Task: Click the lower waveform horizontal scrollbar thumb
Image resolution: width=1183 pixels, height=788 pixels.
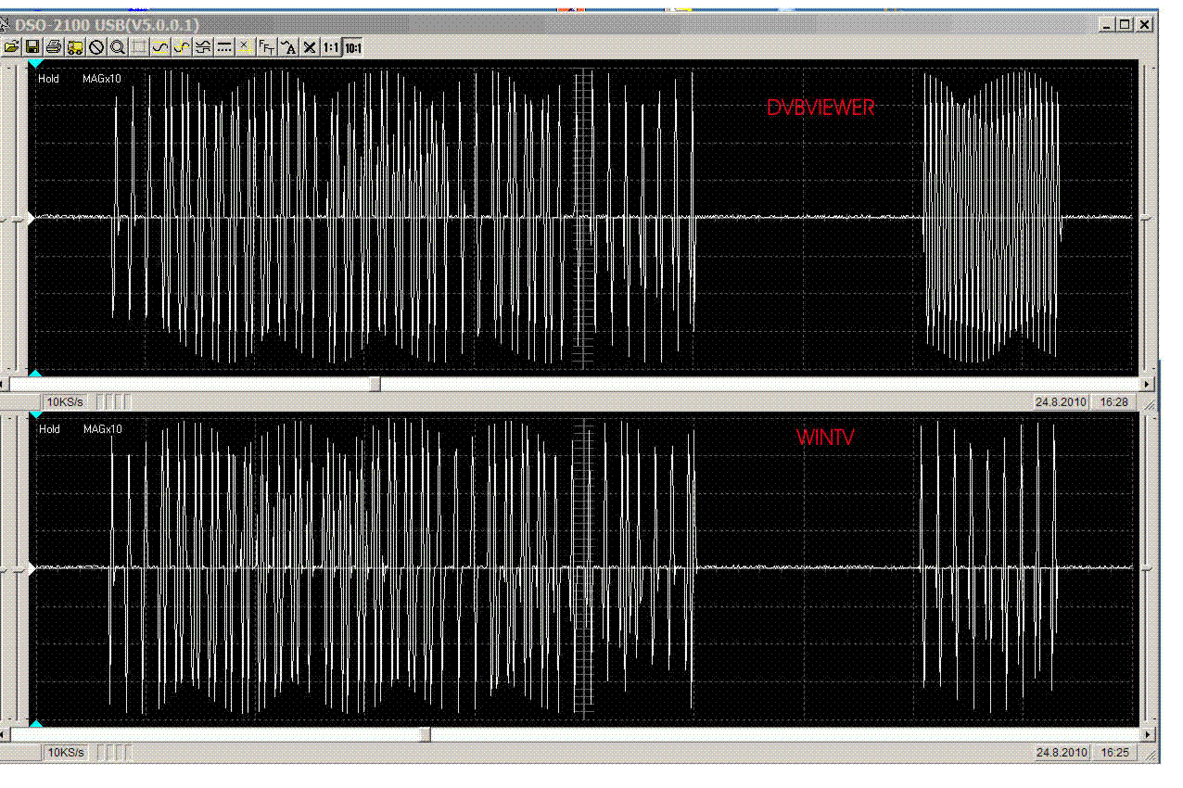Action: (x=425, y=734)
